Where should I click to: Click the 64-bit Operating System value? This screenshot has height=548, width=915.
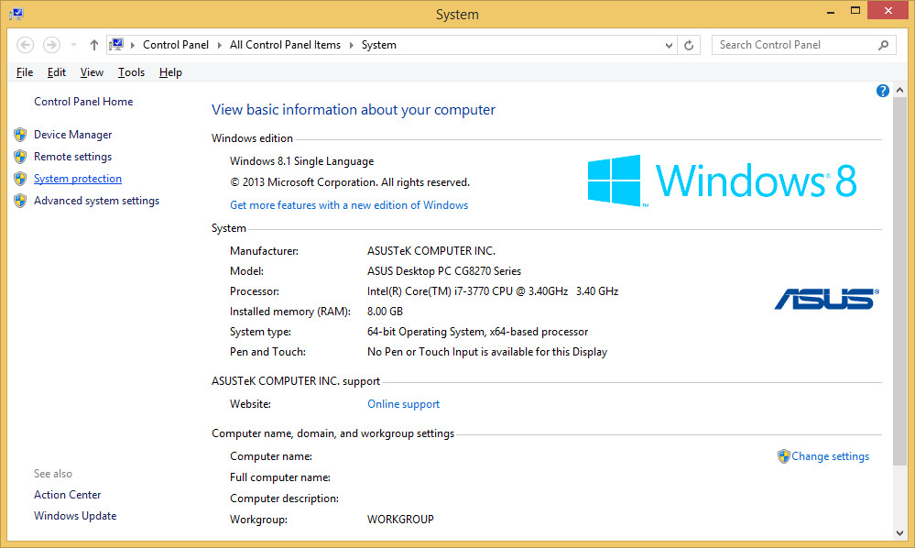477,332
